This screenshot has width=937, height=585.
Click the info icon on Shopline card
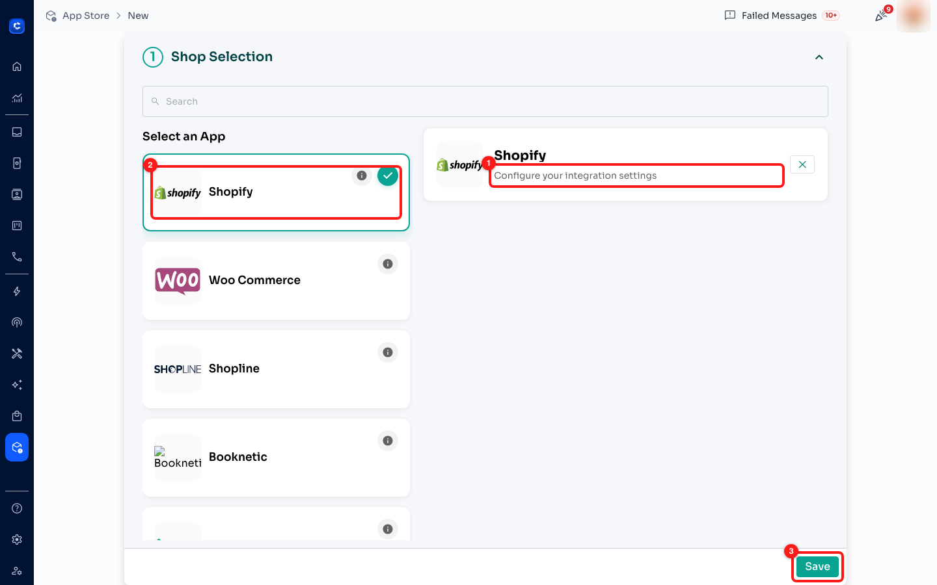coord(388,352)
